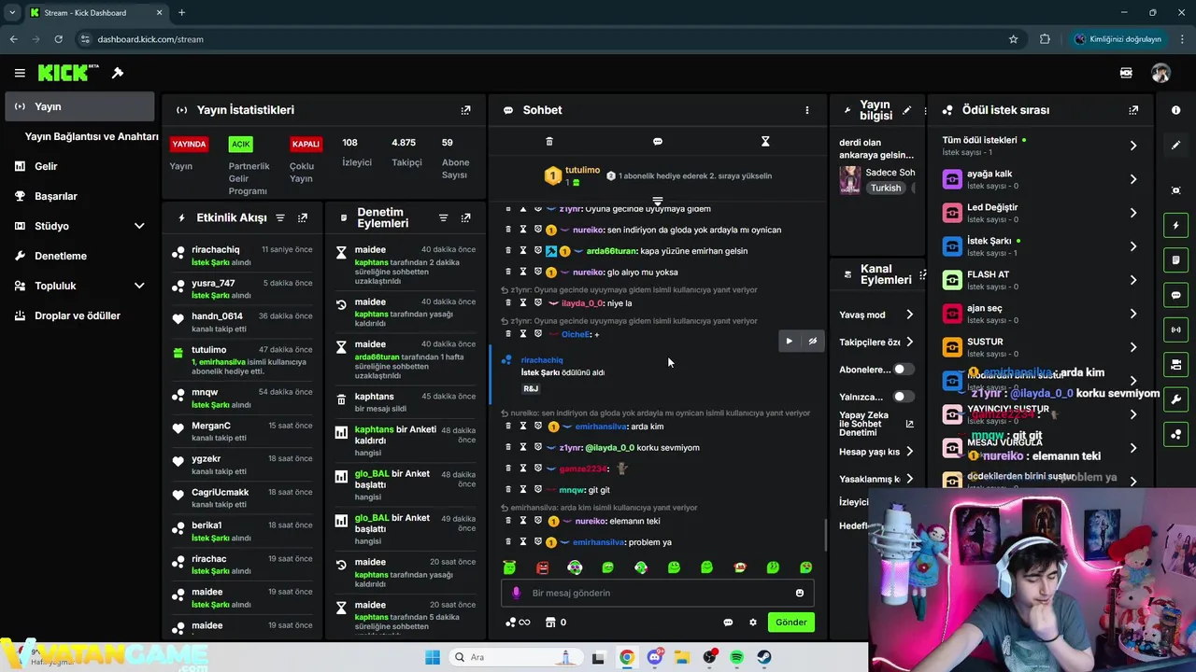1196x672 pixels.
Task: Click the hide icon next to play button
Action: (813, 342)
